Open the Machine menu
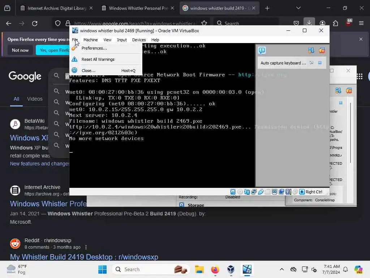This screenshot has width=370, height=278. click(90, 40)
